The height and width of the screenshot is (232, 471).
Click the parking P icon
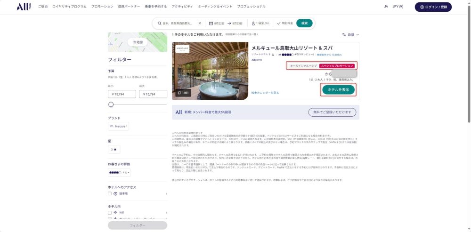click(115, 193)
